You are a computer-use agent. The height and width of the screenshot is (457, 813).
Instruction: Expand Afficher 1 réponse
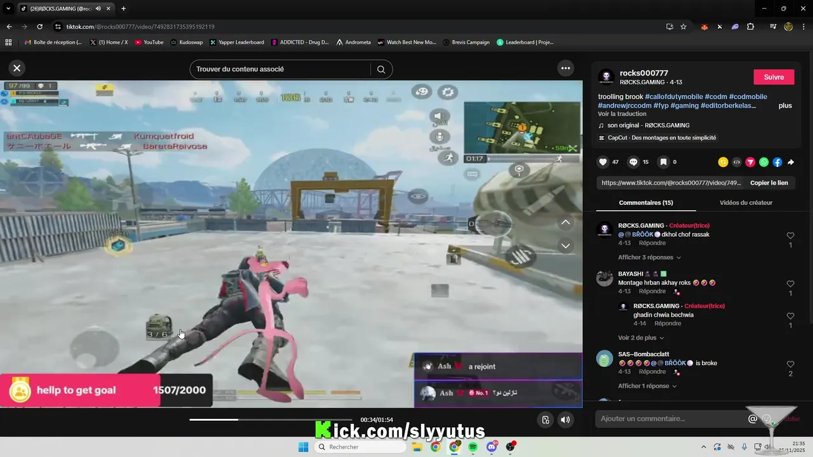point(647,386)
